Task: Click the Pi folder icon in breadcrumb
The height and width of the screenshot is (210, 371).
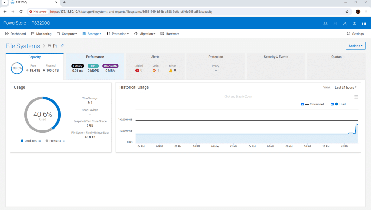Action: coord(49,46)
